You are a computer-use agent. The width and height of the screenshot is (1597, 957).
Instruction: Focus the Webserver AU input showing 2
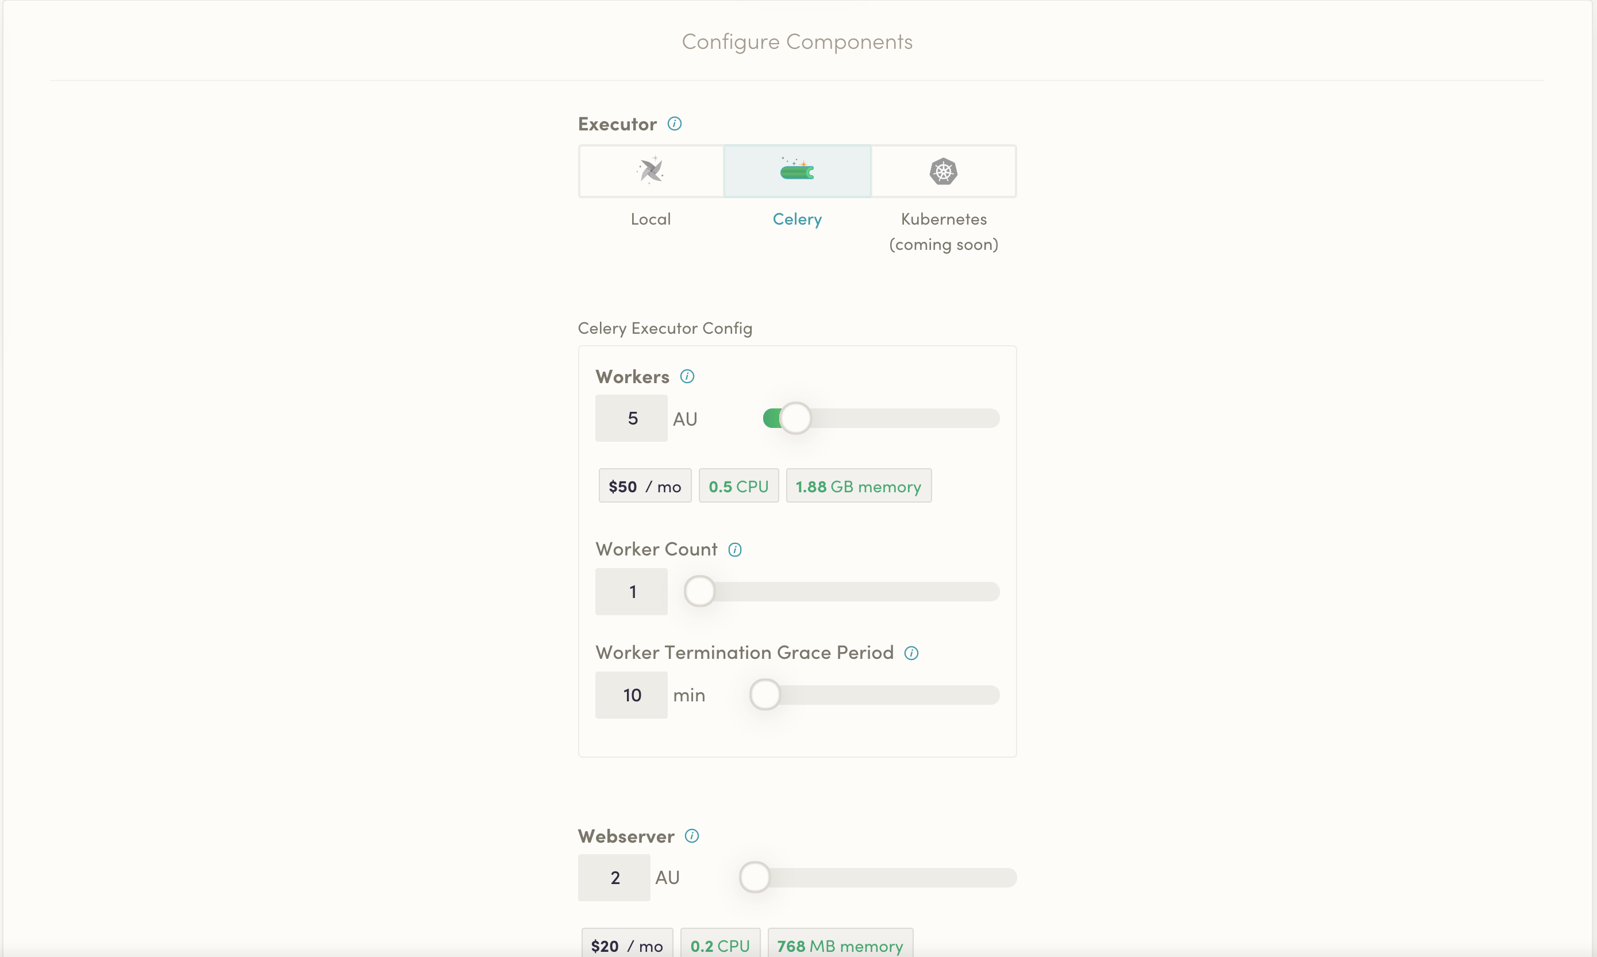(614, 878)
